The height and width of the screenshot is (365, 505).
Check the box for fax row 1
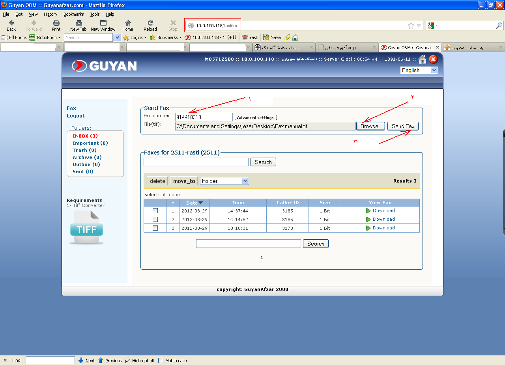click(x=155, y=211)
